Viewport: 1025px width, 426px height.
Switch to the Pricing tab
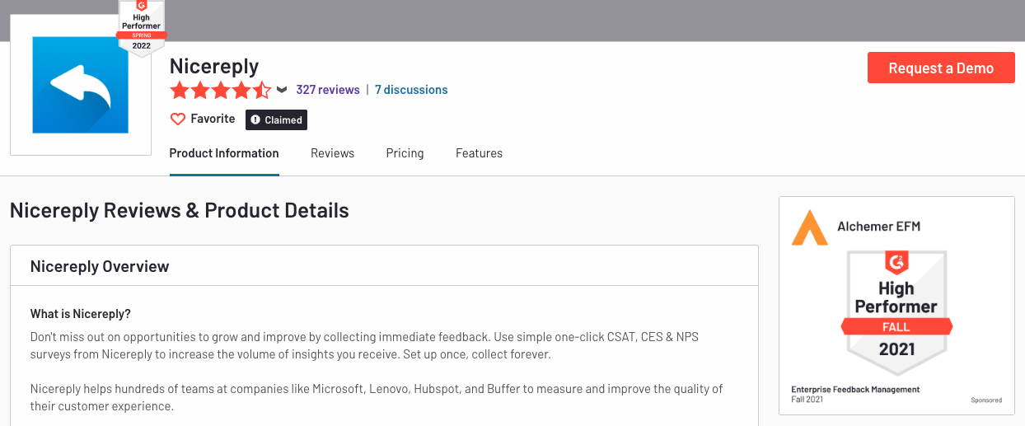coord(405,153)
